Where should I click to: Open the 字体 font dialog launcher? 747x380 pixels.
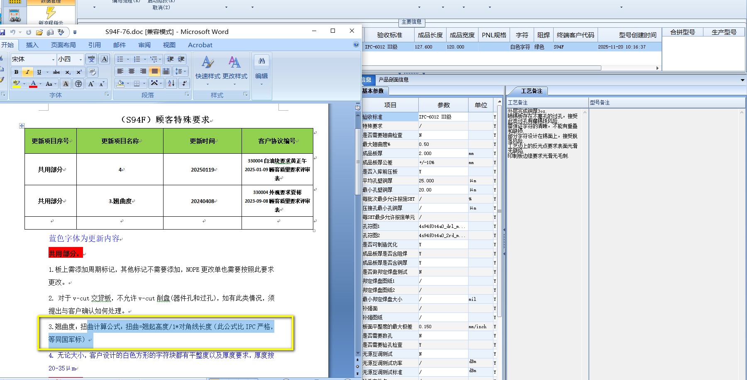[107, 94]
